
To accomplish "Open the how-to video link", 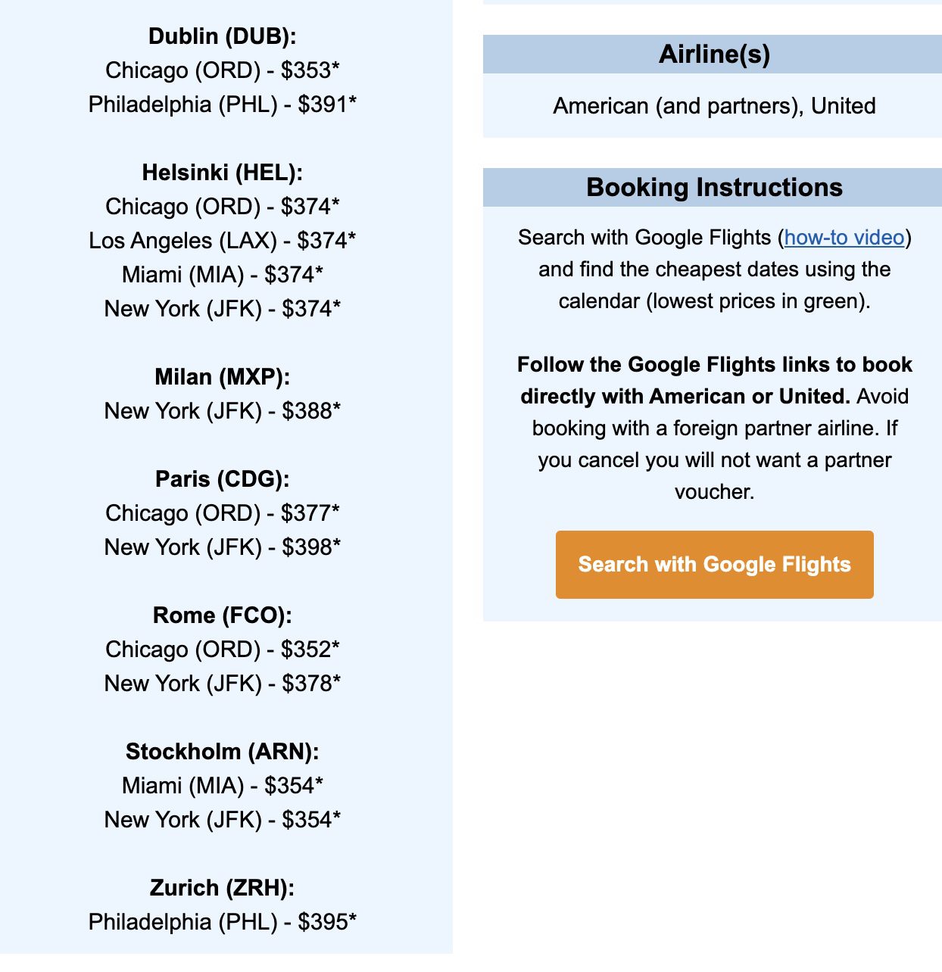I will pos(843,237).
